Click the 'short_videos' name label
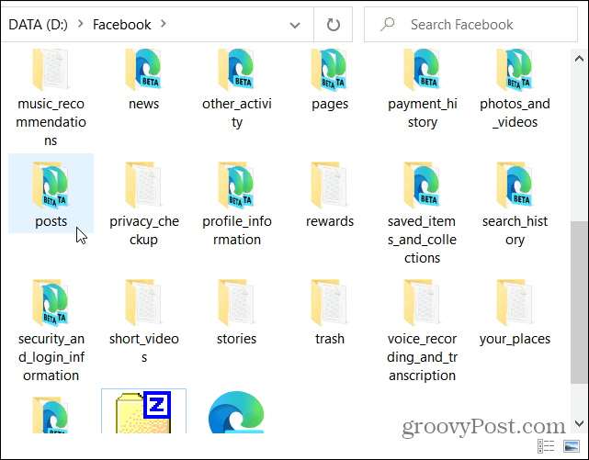The height and width of the screenshot is (460, 589). [x=144, y=348]
